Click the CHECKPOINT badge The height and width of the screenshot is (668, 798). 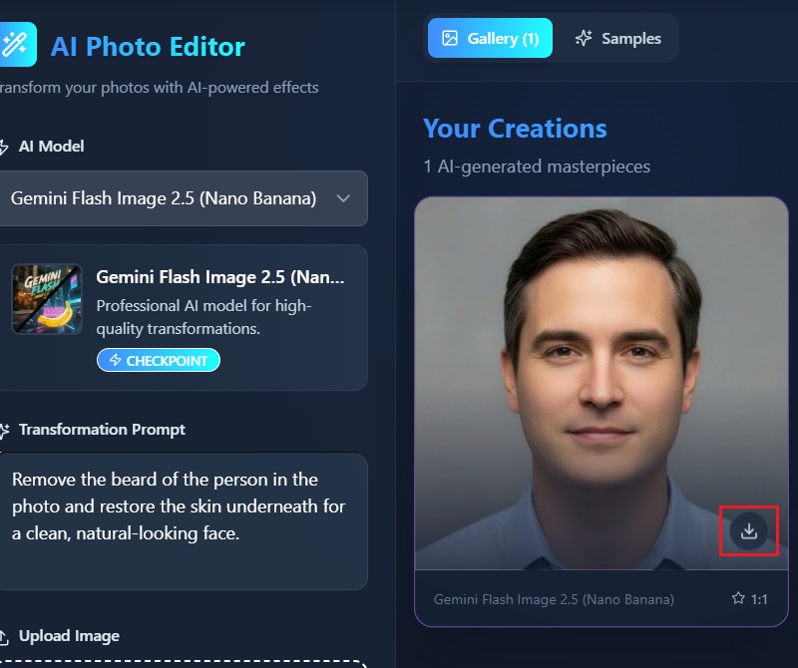coord(159,360)
